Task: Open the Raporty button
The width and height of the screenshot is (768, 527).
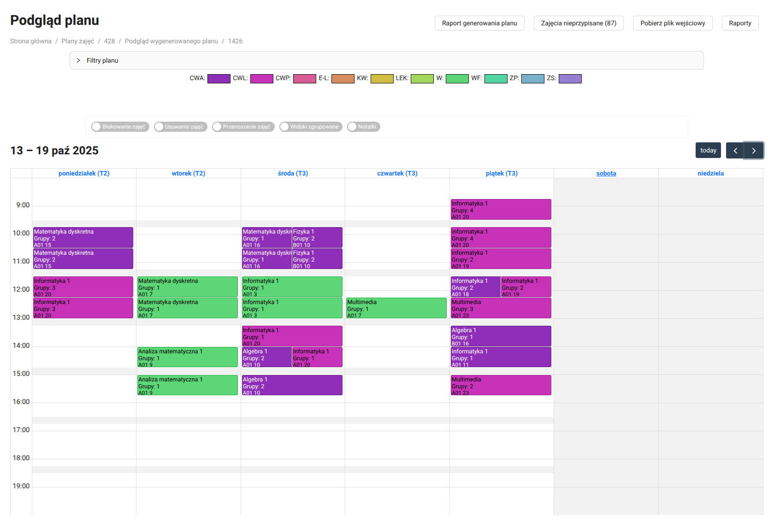Action: coord(740,23)
